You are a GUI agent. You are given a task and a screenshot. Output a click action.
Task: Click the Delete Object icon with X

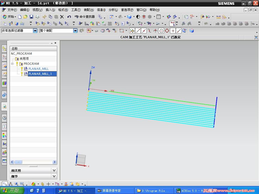click(61, 24)
